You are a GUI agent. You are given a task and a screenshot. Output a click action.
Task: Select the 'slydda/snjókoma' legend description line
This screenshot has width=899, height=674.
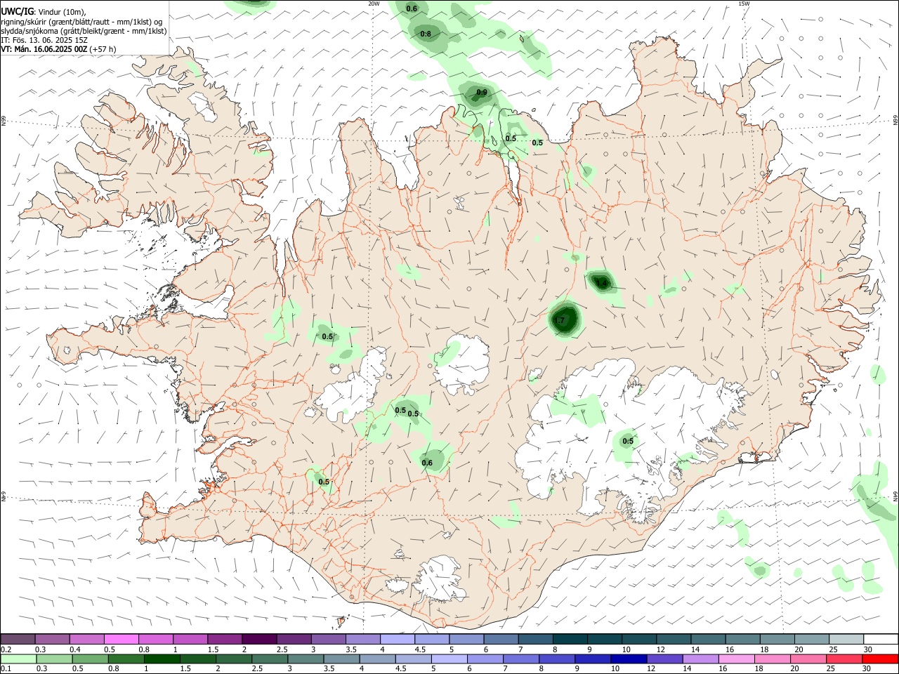[x=84, y=31]
